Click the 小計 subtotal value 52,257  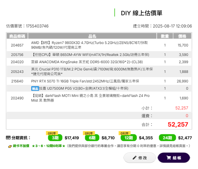click(182, 108)
